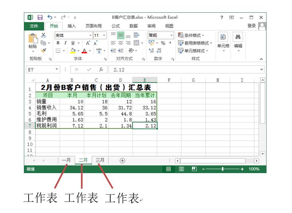The image size is (292, 213).
Task: Switch to the 插入 ribbon tab
Action: click(x=72, y=26)
